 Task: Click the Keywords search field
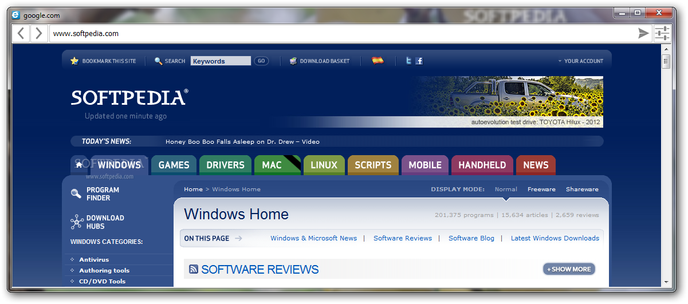[221, 61]
